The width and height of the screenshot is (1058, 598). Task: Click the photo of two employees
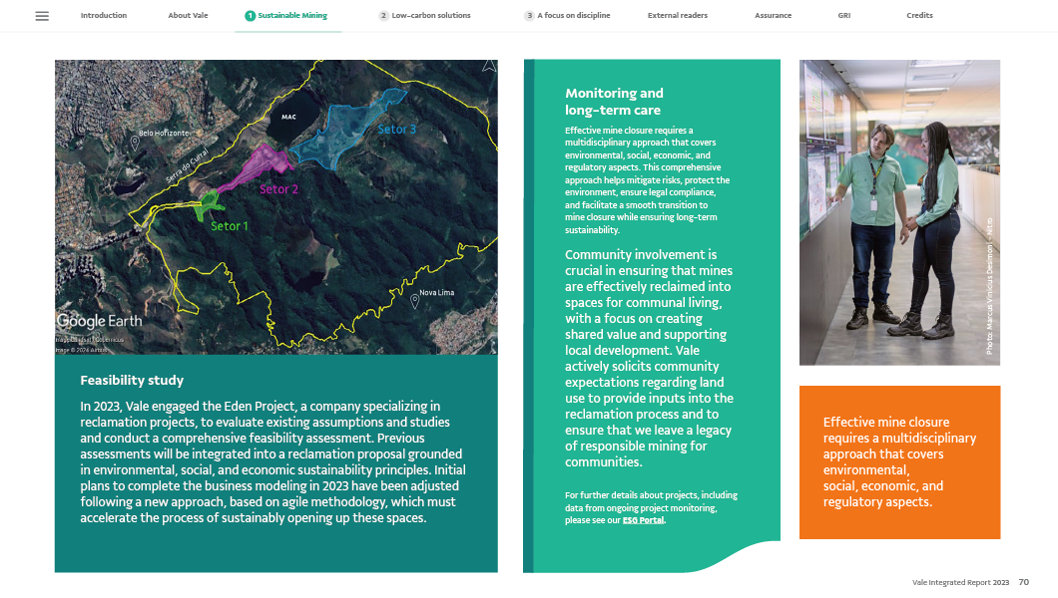coord(898,211)
